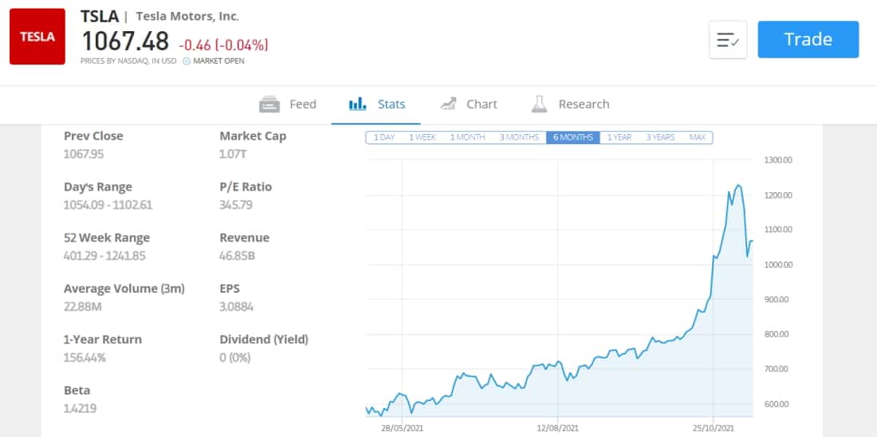The width and height of the screenshot is (877, 437).
Task: Click the 12/08/2021 date on chart axis
Action: click(557, 428)
